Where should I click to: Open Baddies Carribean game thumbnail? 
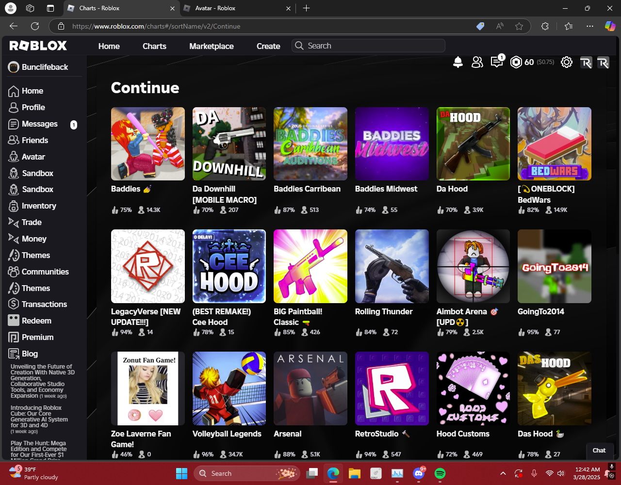pos(310,144)
